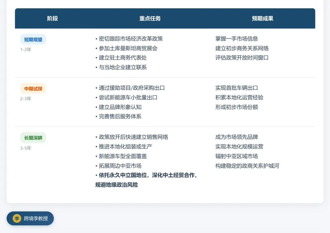This screenshot has height=233, width=330.
Task: Click the 掌握一手市场信息 outcome text
Action: (x=237, y=39)
